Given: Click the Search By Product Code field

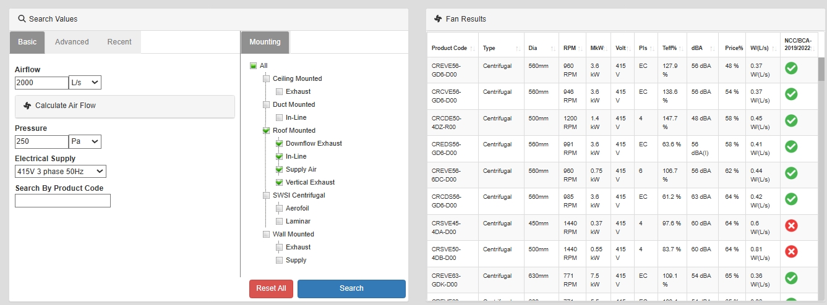Looking at the screenshot, I should click(62, 201).
